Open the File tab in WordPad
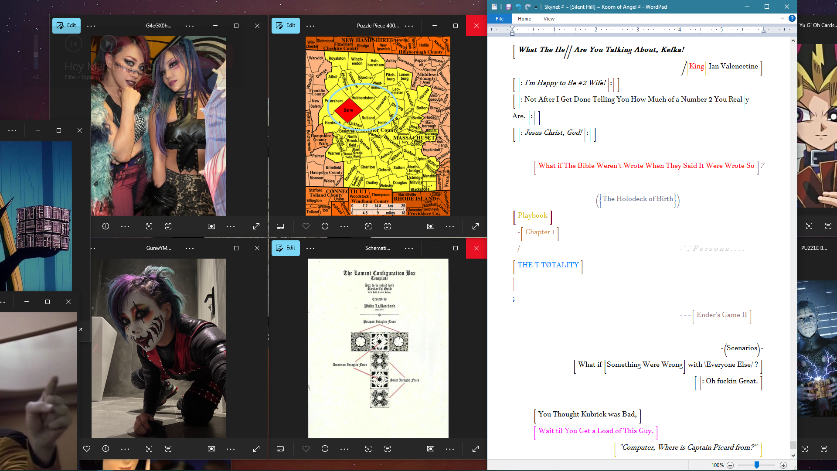 tap(500, 19)
